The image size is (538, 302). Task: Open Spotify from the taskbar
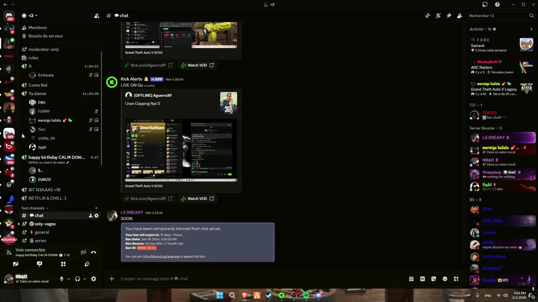(306, 295)
